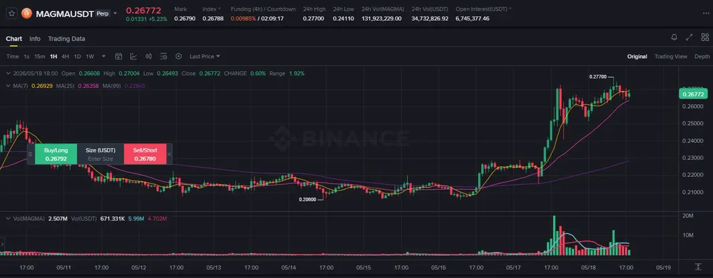Select the 4H interval
The height and width of the screenshot is (278, 713).
[x=65, y=56]
